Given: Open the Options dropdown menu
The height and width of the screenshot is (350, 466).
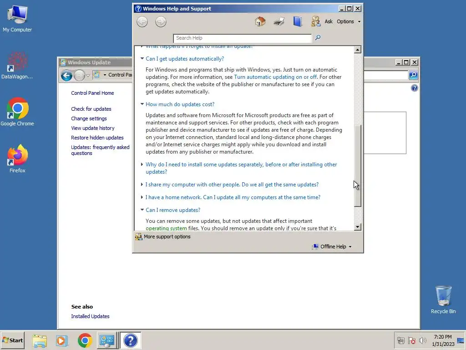Looking at the screenshot, I should pyautogui.click(x=348, y=21).
